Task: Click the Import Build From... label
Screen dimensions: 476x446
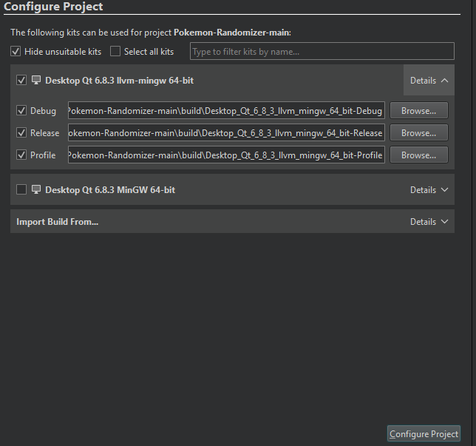Action: click(x=58, y=222)
